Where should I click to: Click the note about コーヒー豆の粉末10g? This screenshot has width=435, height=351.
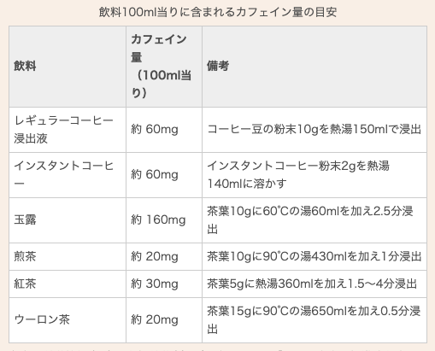[314, 130]
